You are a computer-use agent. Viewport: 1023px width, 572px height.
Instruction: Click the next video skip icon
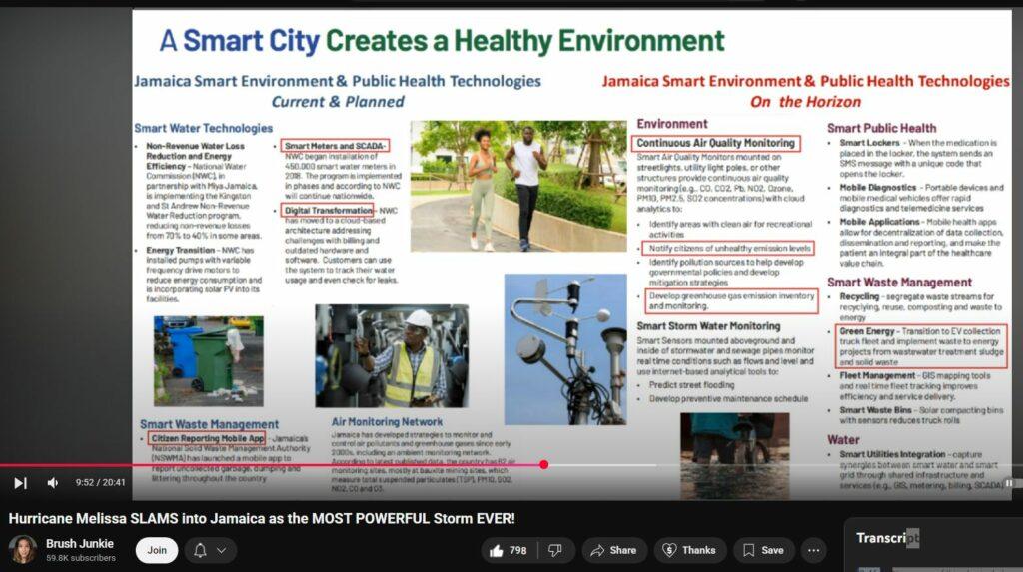[20, 483]
